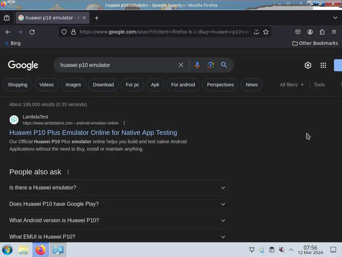This screenshot has width=342, height=257.
Task: Open LambdaTest result options three dots
Action: pyautogui.click(x=124, y=123)
